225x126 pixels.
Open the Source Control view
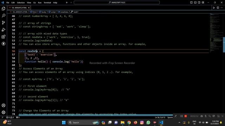4,22
